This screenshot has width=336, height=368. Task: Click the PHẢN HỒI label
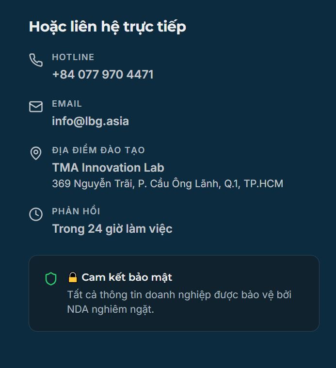tap(76, 211)
